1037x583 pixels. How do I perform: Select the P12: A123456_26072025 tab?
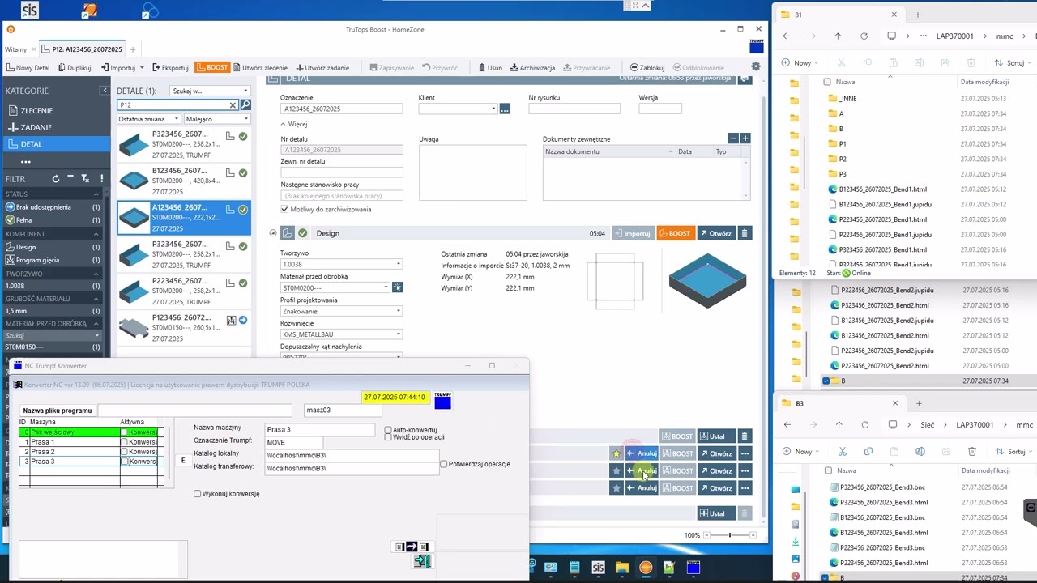click(81, 49)
